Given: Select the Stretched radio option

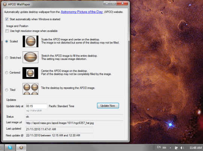Looking at the screenshot, I should [7, 58].
